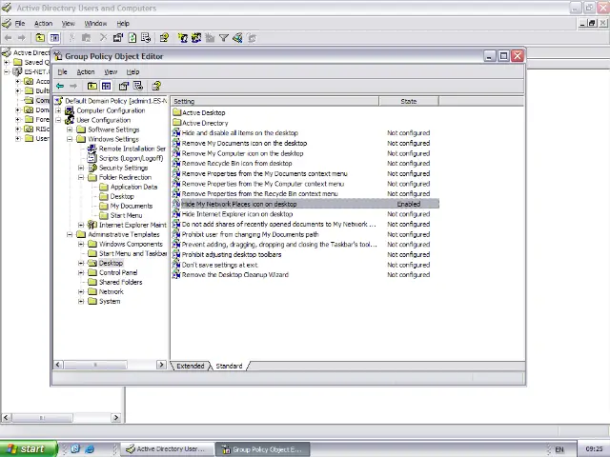Click the State column header
Viewport: 610px width, 457px height.
[x=409, y=101]
